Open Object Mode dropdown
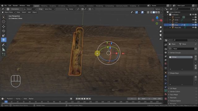Viewport: 198px width, 111px height. coord(8,12)
